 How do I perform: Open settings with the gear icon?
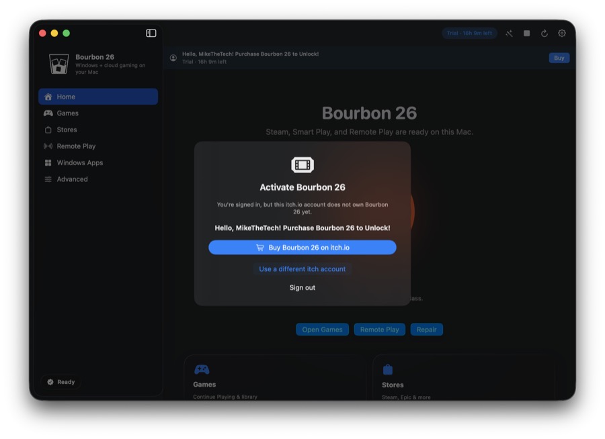click(562, 34)
